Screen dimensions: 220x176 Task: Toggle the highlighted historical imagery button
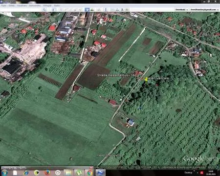87,10
